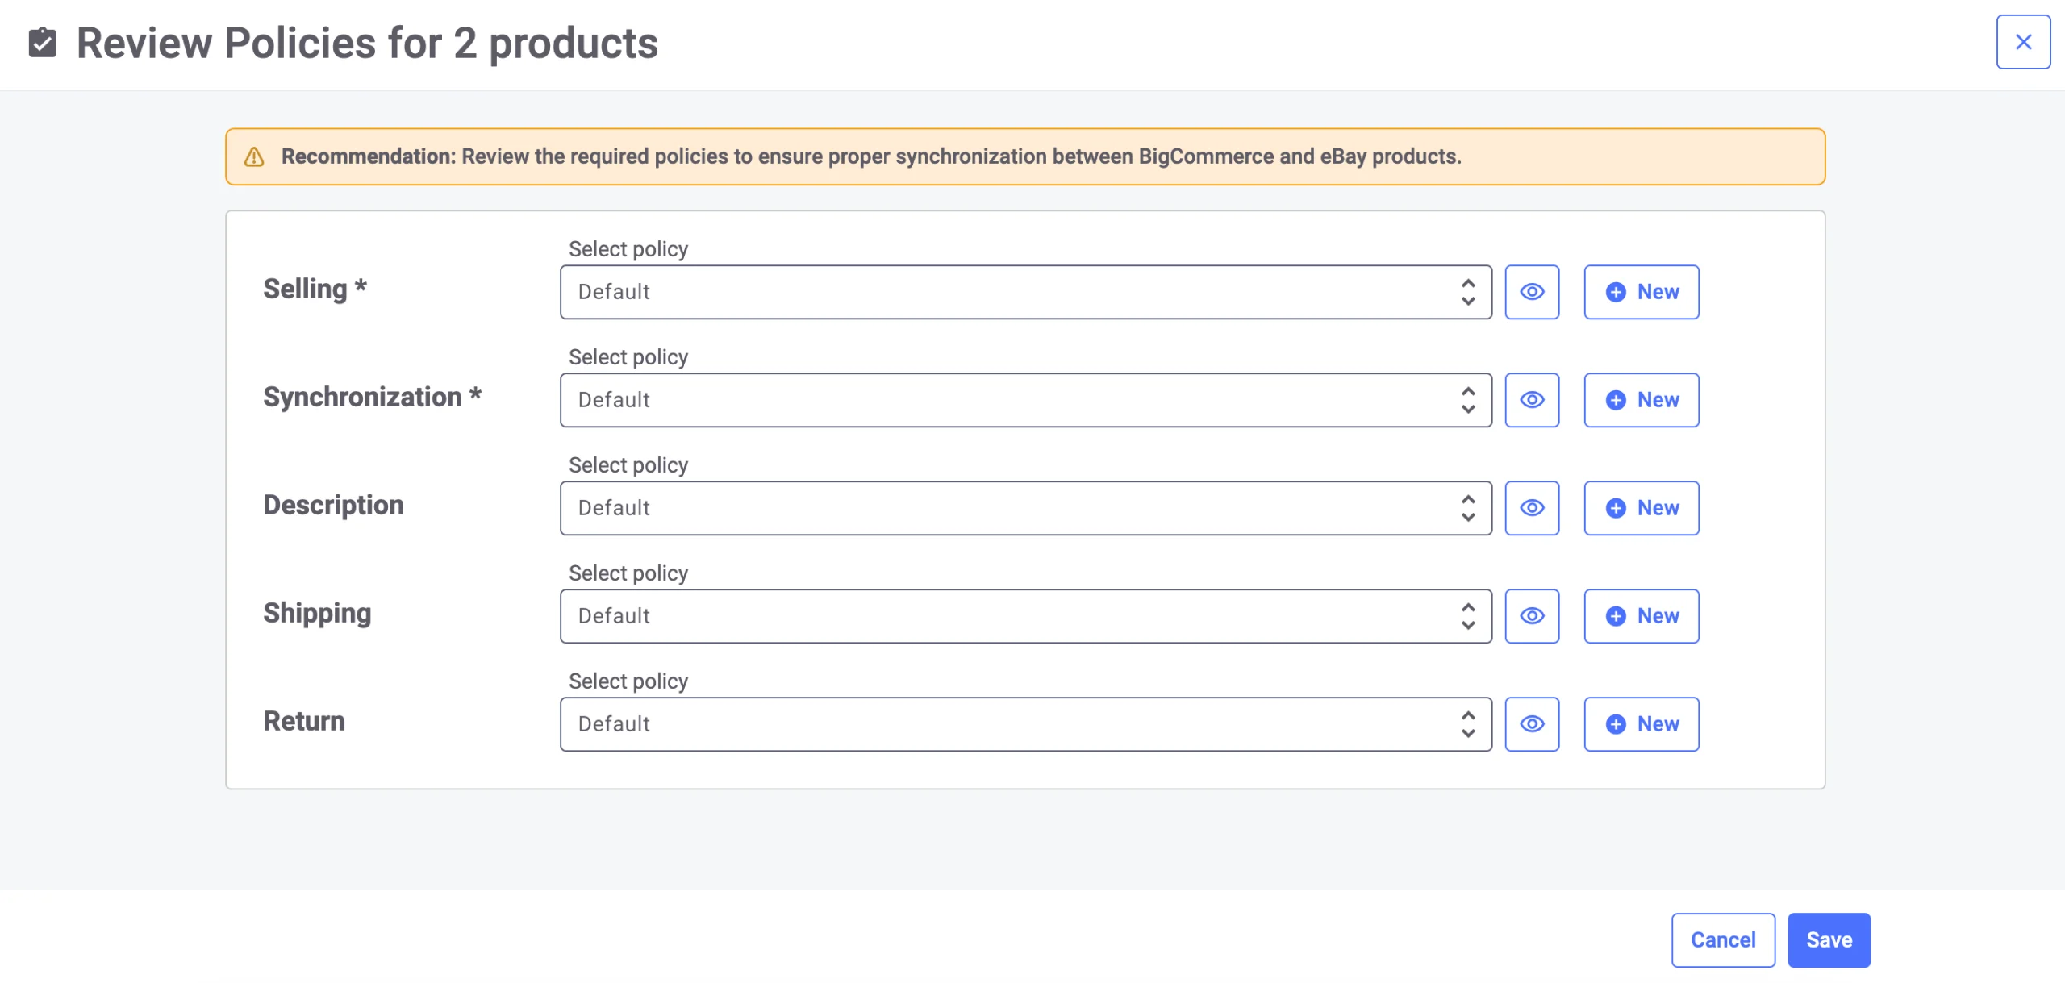Show the Return policy with the eye toggle

point(1532,724)
